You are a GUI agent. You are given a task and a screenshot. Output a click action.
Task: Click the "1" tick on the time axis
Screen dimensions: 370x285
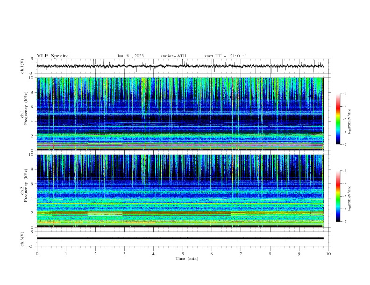coord(66,254)
